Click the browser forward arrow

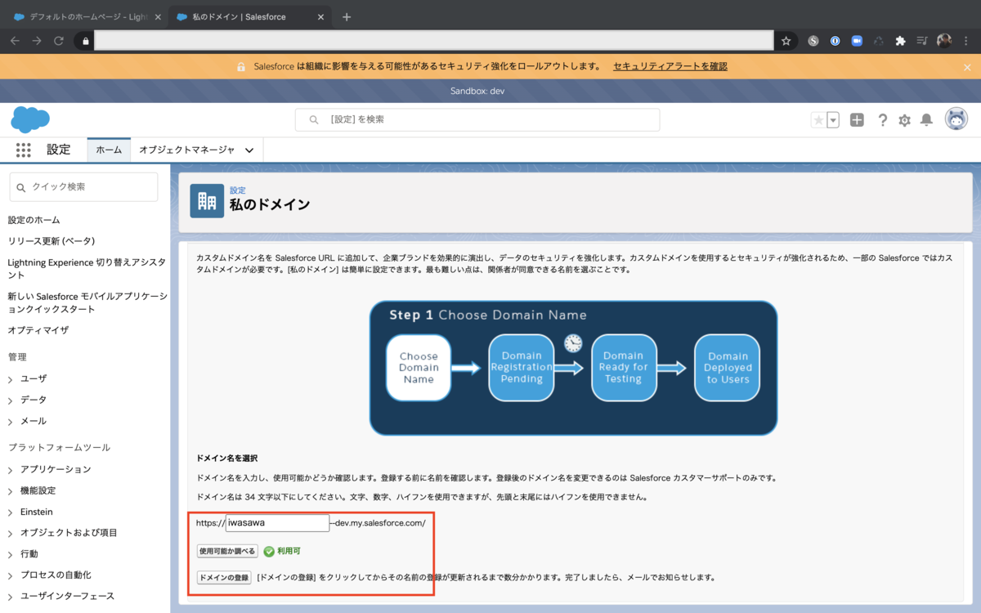click(x=37, y=40)
